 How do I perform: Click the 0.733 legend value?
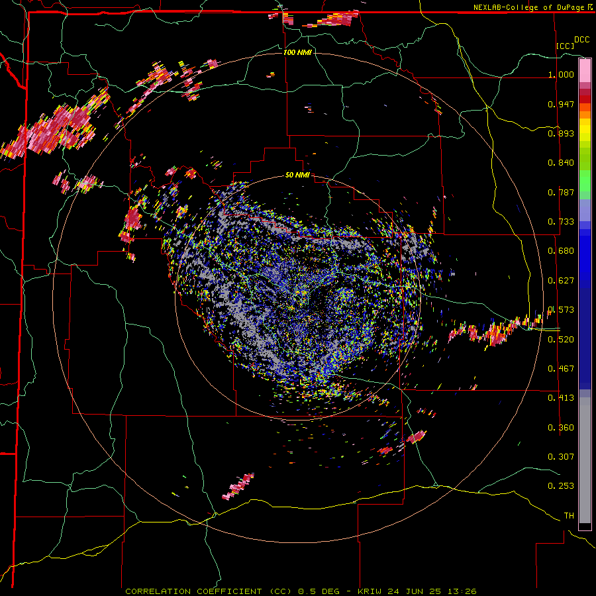(x=561, y=221)
